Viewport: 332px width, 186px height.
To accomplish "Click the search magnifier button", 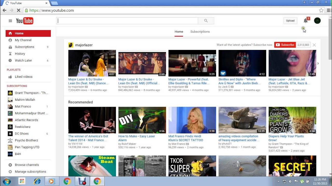I will coord(206,21).
